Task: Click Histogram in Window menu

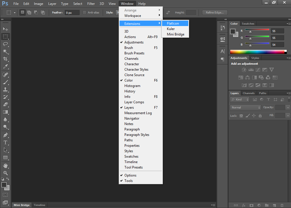Action: 141,86
